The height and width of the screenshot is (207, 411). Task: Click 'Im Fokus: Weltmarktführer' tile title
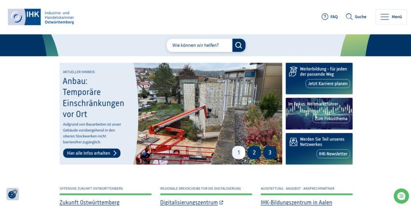(313, 104)
